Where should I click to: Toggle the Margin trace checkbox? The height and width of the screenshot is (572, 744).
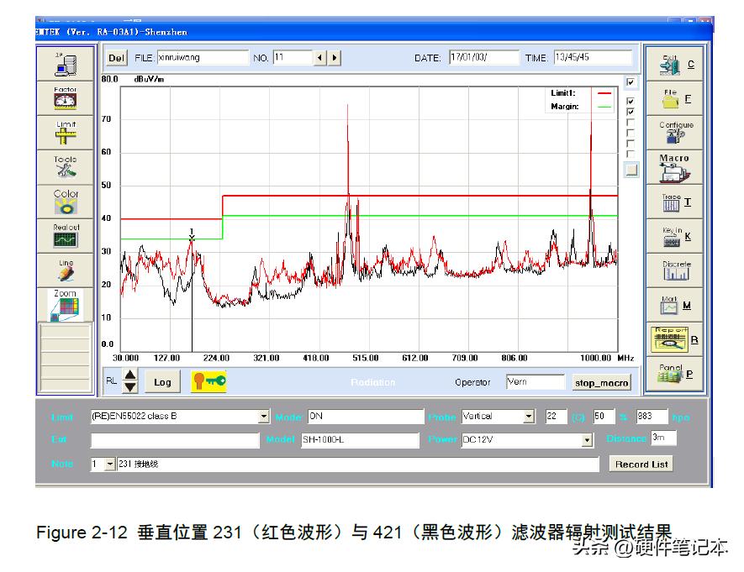tap(631, 112)
